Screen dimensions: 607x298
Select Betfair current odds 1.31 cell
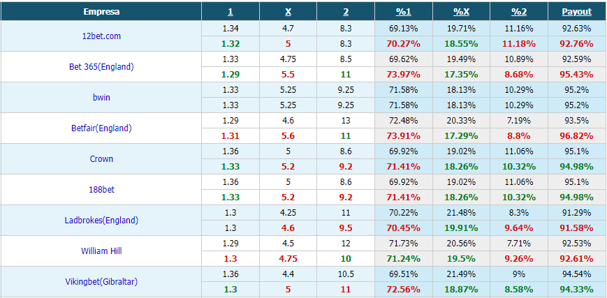[x=231, y=136]
